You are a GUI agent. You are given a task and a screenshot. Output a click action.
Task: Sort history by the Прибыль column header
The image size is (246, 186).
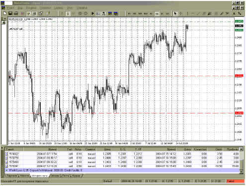coord(233,149)
